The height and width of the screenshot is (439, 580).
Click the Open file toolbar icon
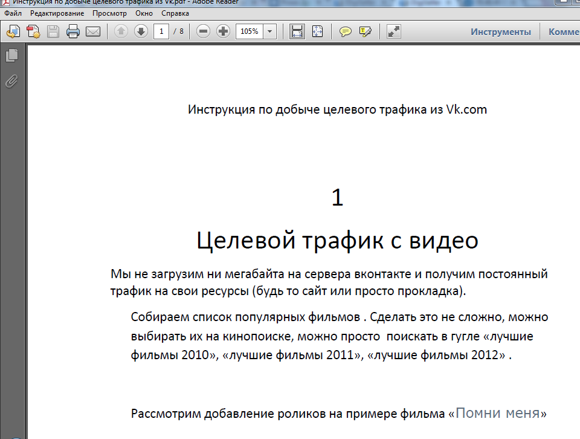(13, 31)
